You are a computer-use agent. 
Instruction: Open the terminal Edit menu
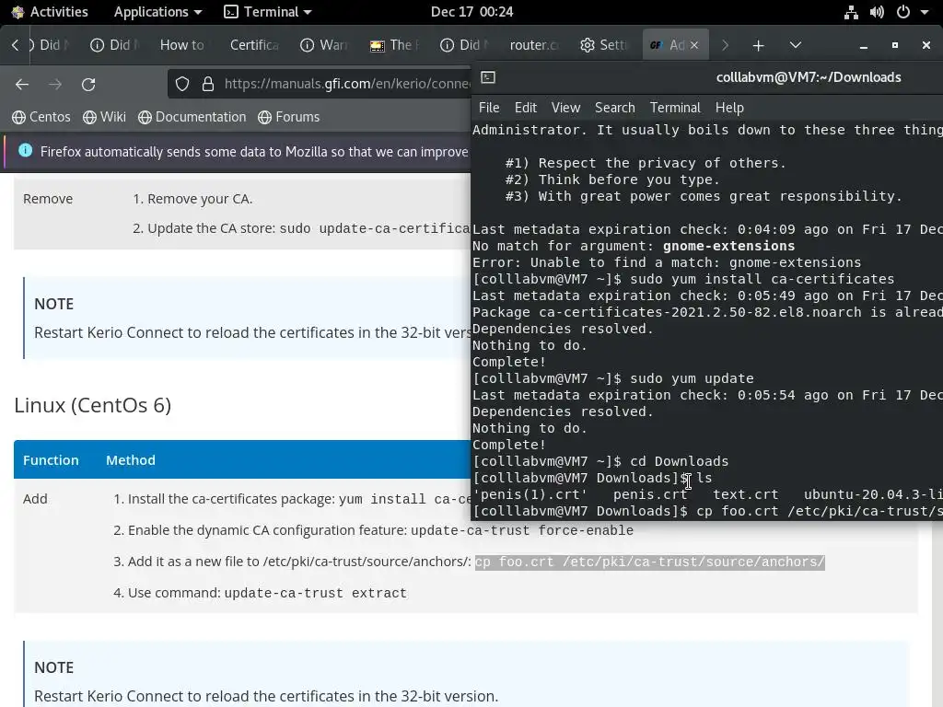click(x=526, y=108)
